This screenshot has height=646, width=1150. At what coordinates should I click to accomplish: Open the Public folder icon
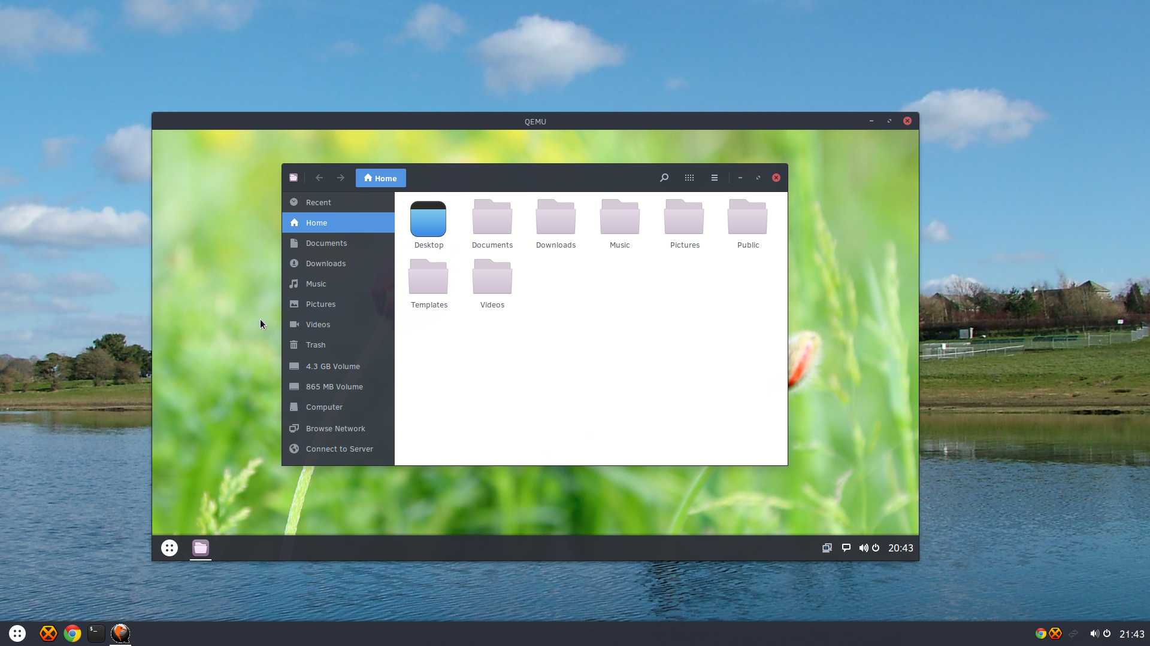coord(747,217)
